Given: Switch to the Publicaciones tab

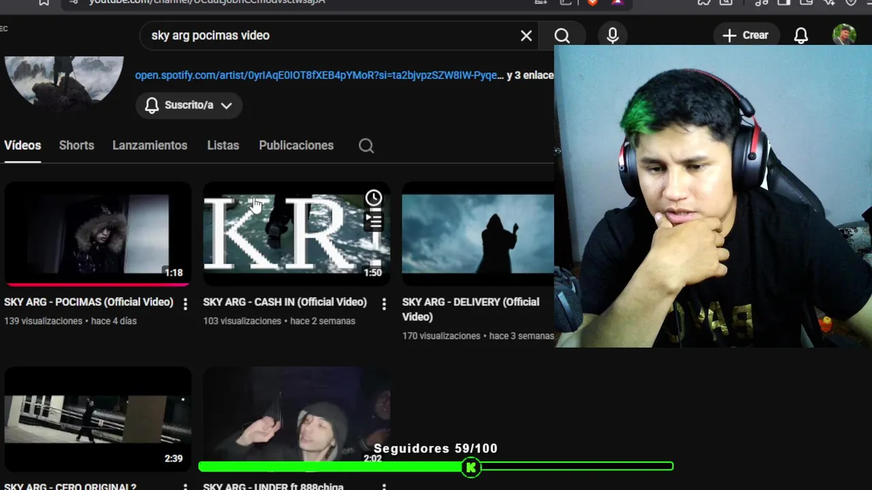Looking at the screenshot, I should click(296, 146).
